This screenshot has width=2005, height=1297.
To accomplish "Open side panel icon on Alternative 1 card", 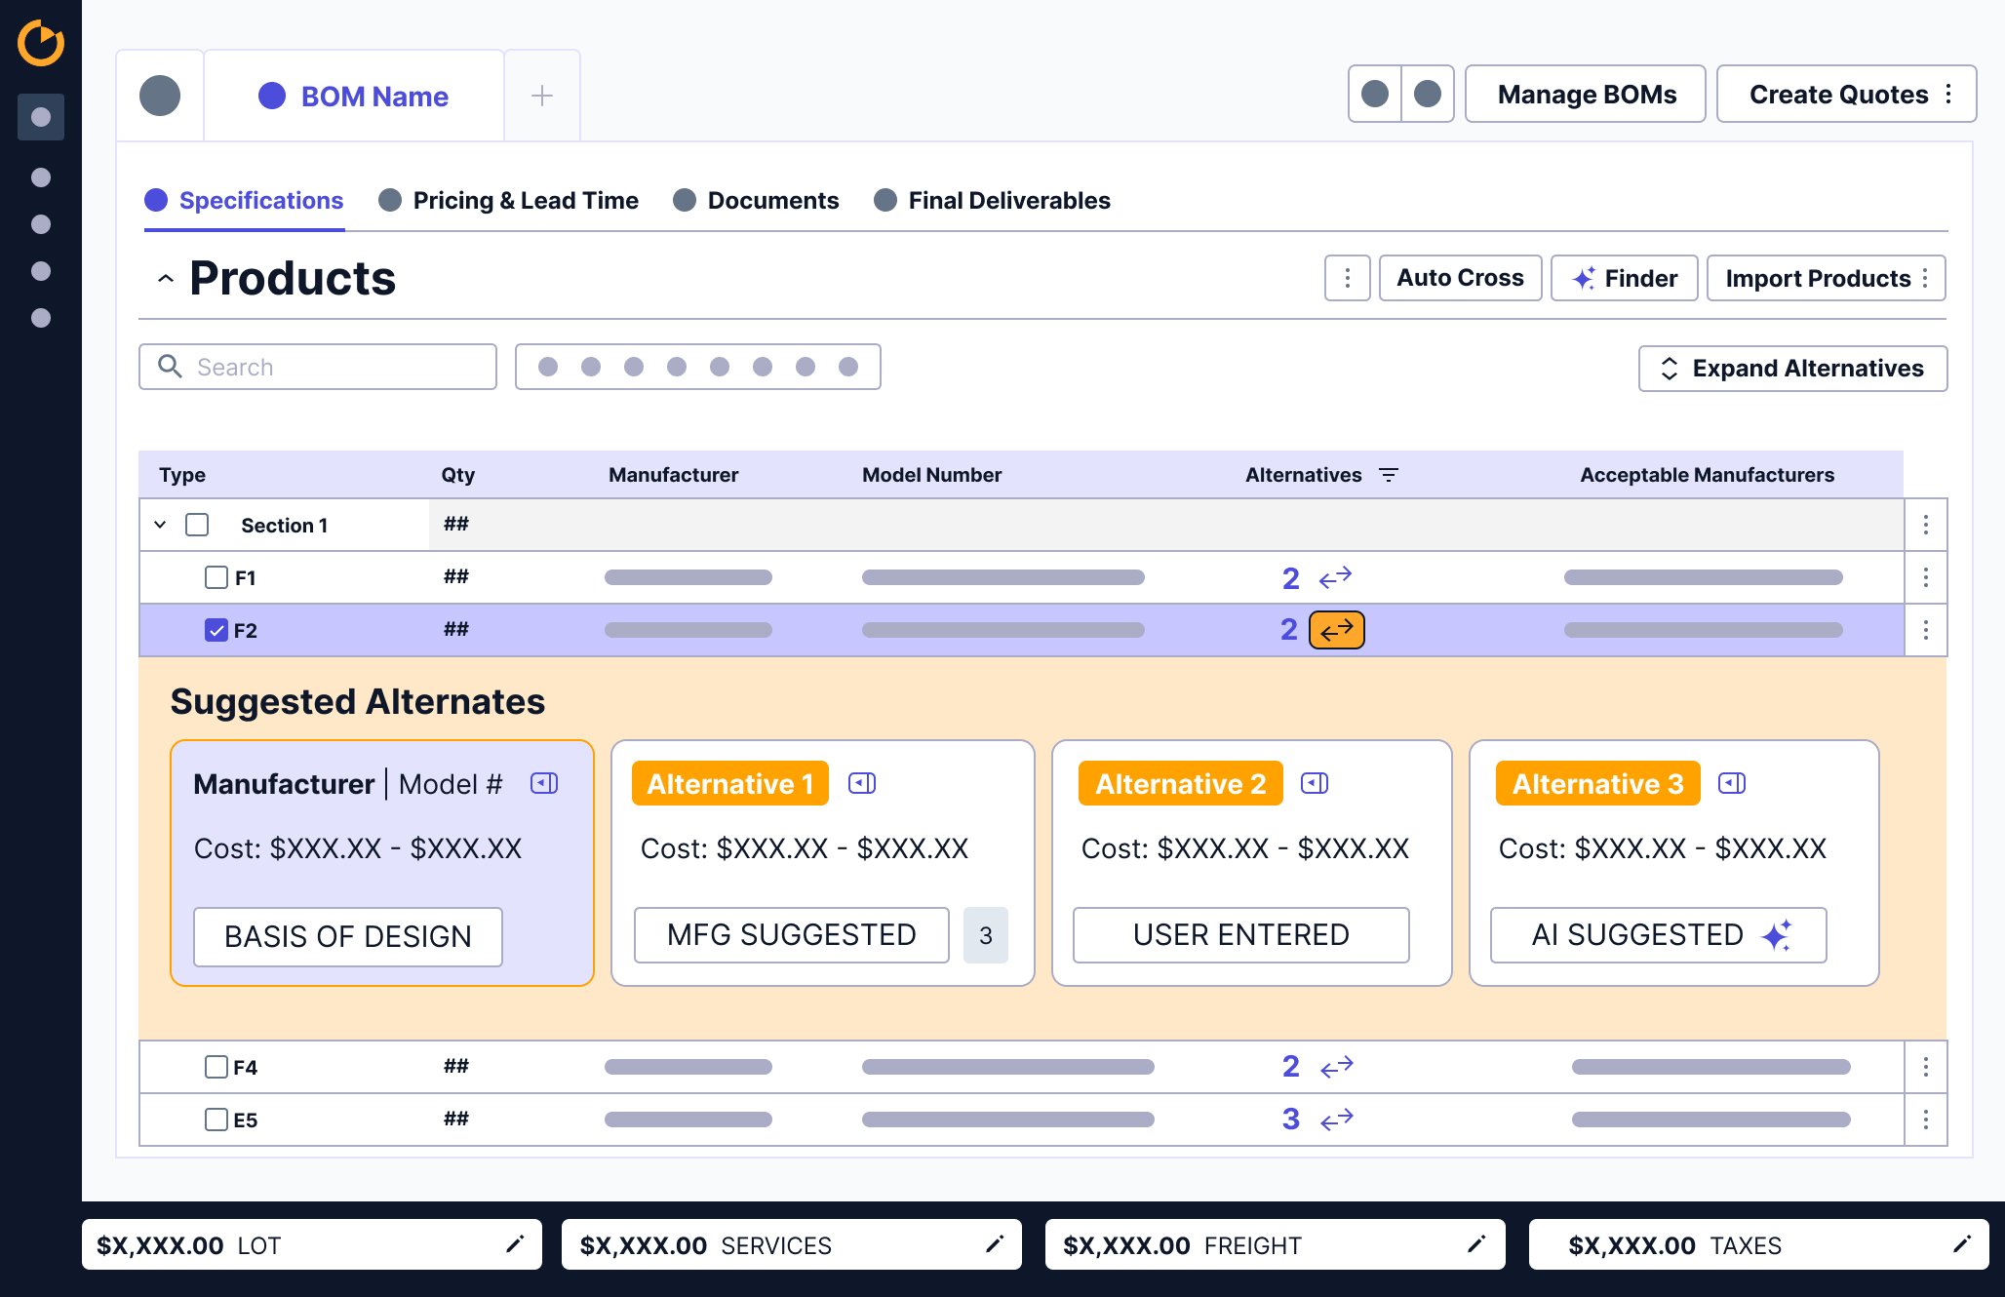I will [862, 783].
